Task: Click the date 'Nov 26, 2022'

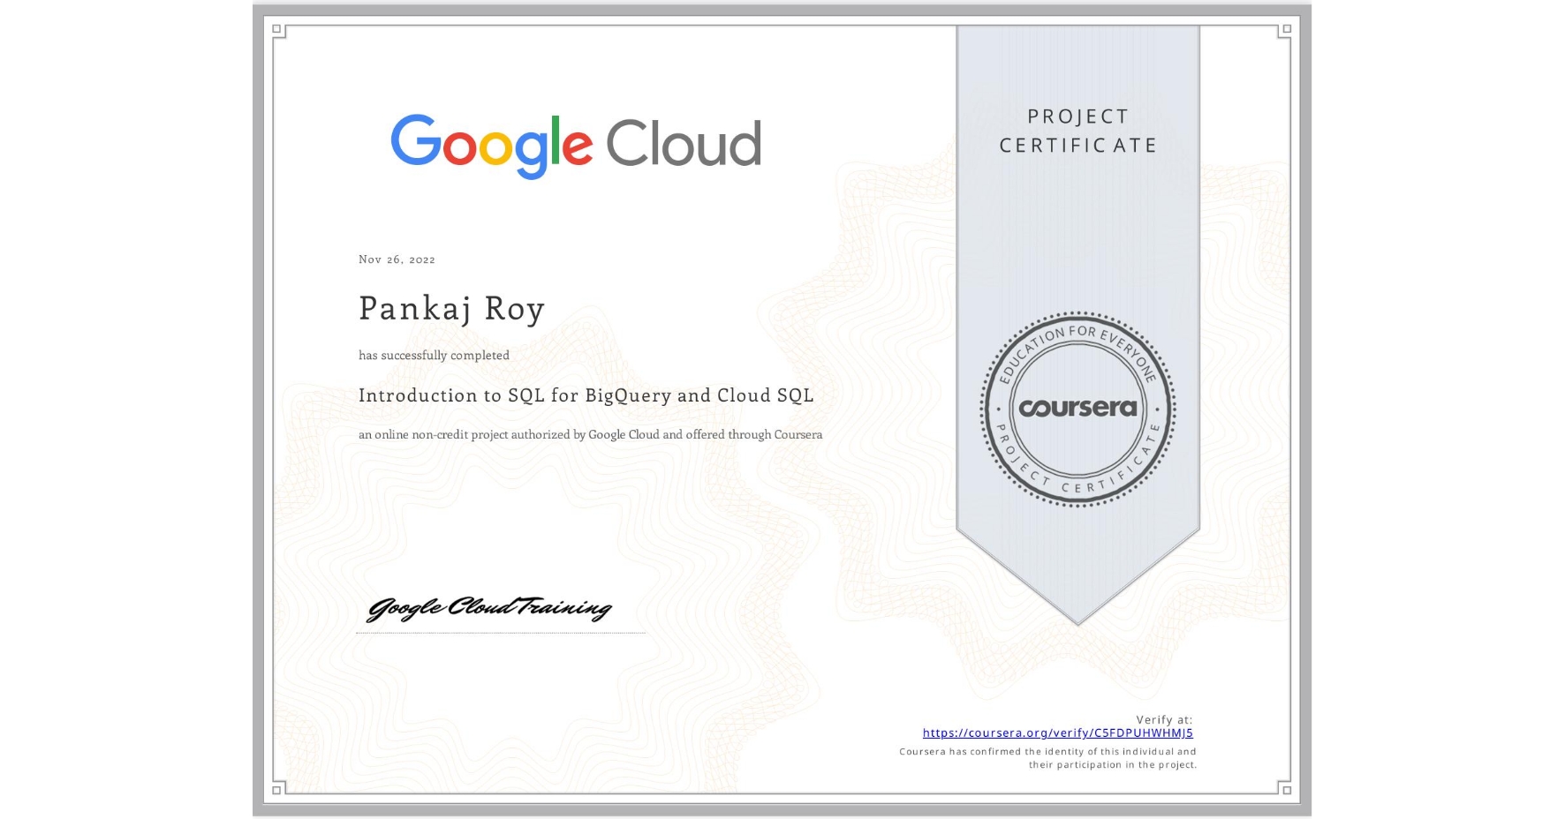Action: (395, 259)
